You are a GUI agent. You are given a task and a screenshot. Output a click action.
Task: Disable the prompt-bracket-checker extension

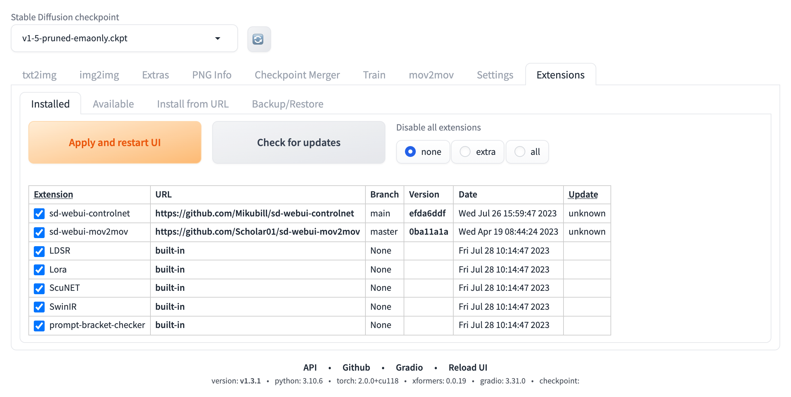[x=39, y=325]
